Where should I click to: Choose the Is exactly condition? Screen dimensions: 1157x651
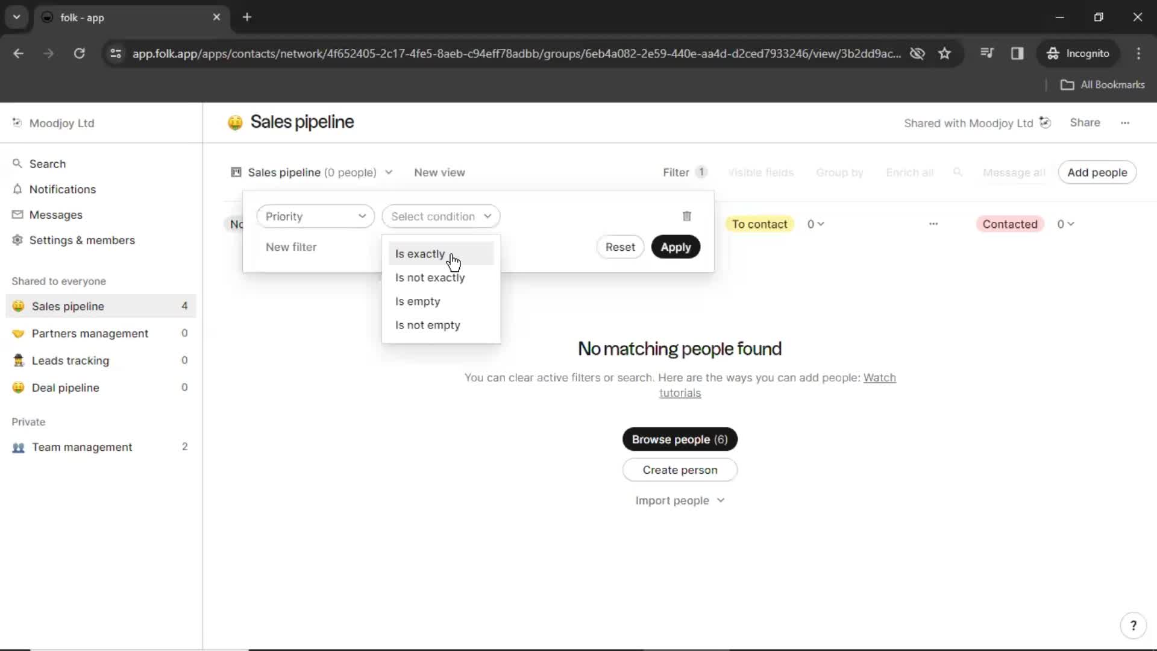pyautogui.click(x=441, y=254)
